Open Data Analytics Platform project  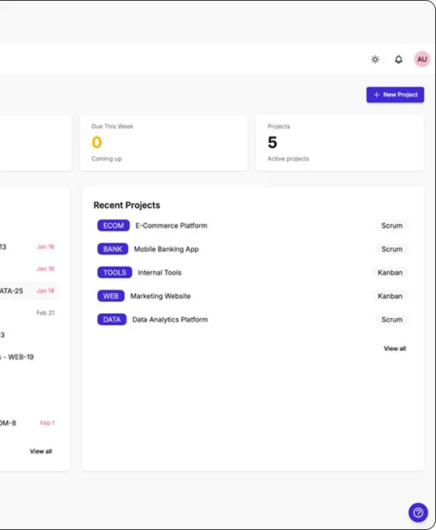(170, 319)
